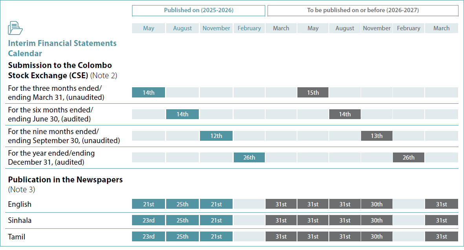
Task: Click 'Submission to the Colombo Stock Exchange (CSE)' heading
Action: [60, 70]
